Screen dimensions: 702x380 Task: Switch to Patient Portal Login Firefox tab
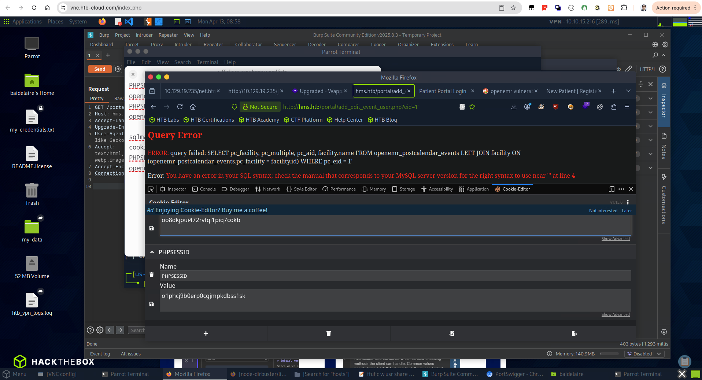point(443,91)
